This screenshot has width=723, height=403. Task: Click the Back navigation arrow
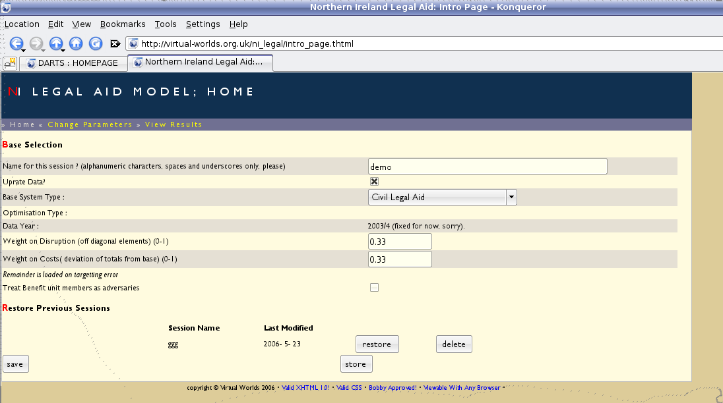point(17,43)
